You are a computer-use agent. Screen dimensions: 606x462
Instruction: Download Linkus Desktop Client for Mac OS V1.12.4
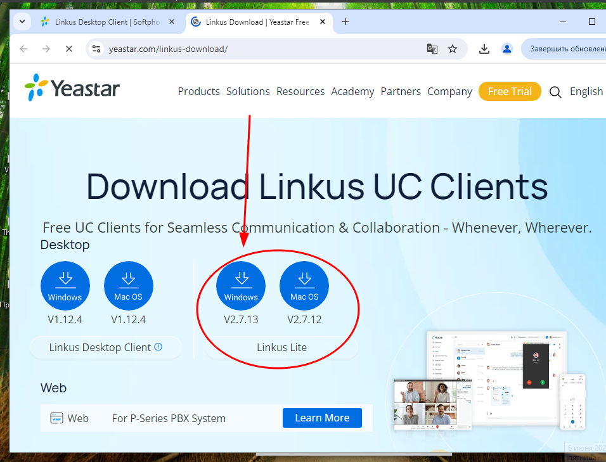[x=129, y=286]
